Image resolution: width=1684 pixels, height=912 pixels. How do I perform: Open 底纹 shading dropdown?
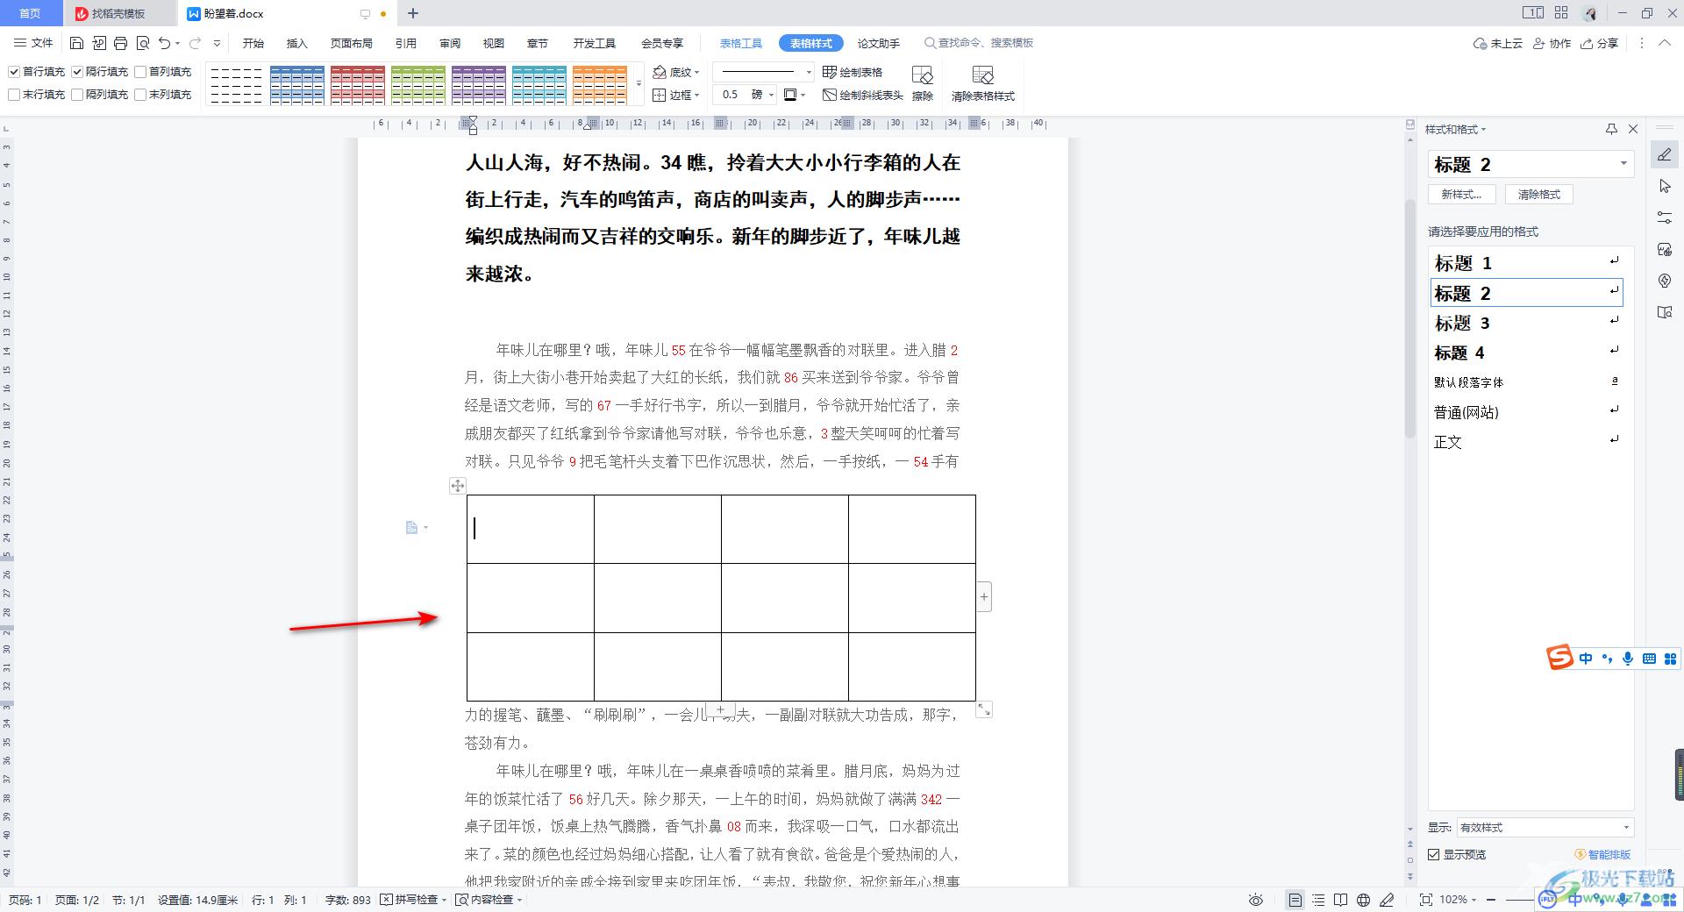(676, 72)
